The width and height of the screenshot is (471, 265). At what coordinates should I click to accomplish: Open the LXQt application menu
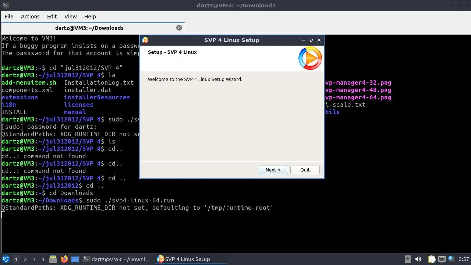click(6, 259)
